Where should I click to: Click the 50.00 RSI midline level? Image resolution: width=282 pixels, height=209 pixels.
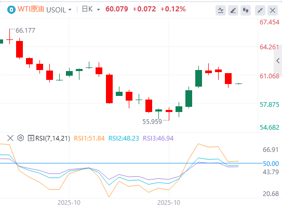point(271,163)
